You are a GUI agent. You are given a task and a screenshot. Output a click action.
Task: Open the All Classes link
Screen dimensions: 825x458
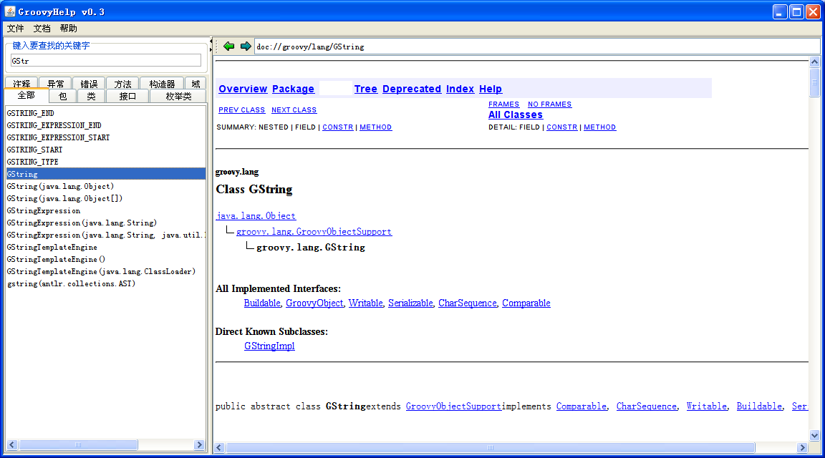[x=515, y=114]
